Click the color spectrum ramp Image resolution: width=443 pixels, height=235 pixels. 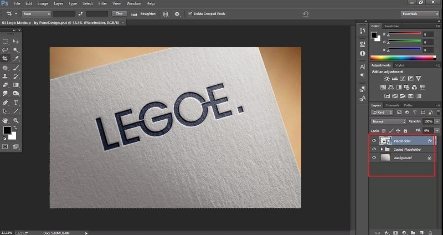pos(403,58)
